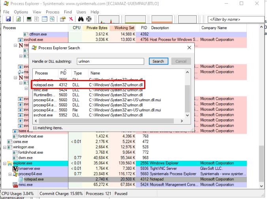Viewport: 267px width, 199px height.
Task: Click main process list scroll-down arrow
Action: coord(261,186)
